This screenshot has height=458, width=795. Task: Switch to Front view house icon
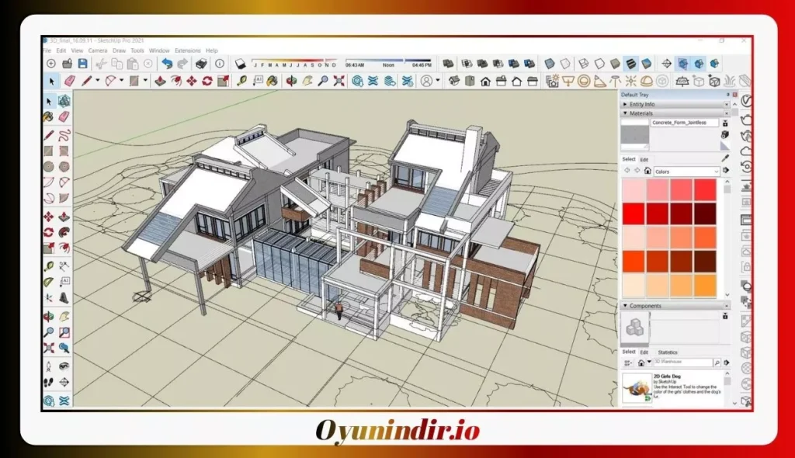(485, 82)
